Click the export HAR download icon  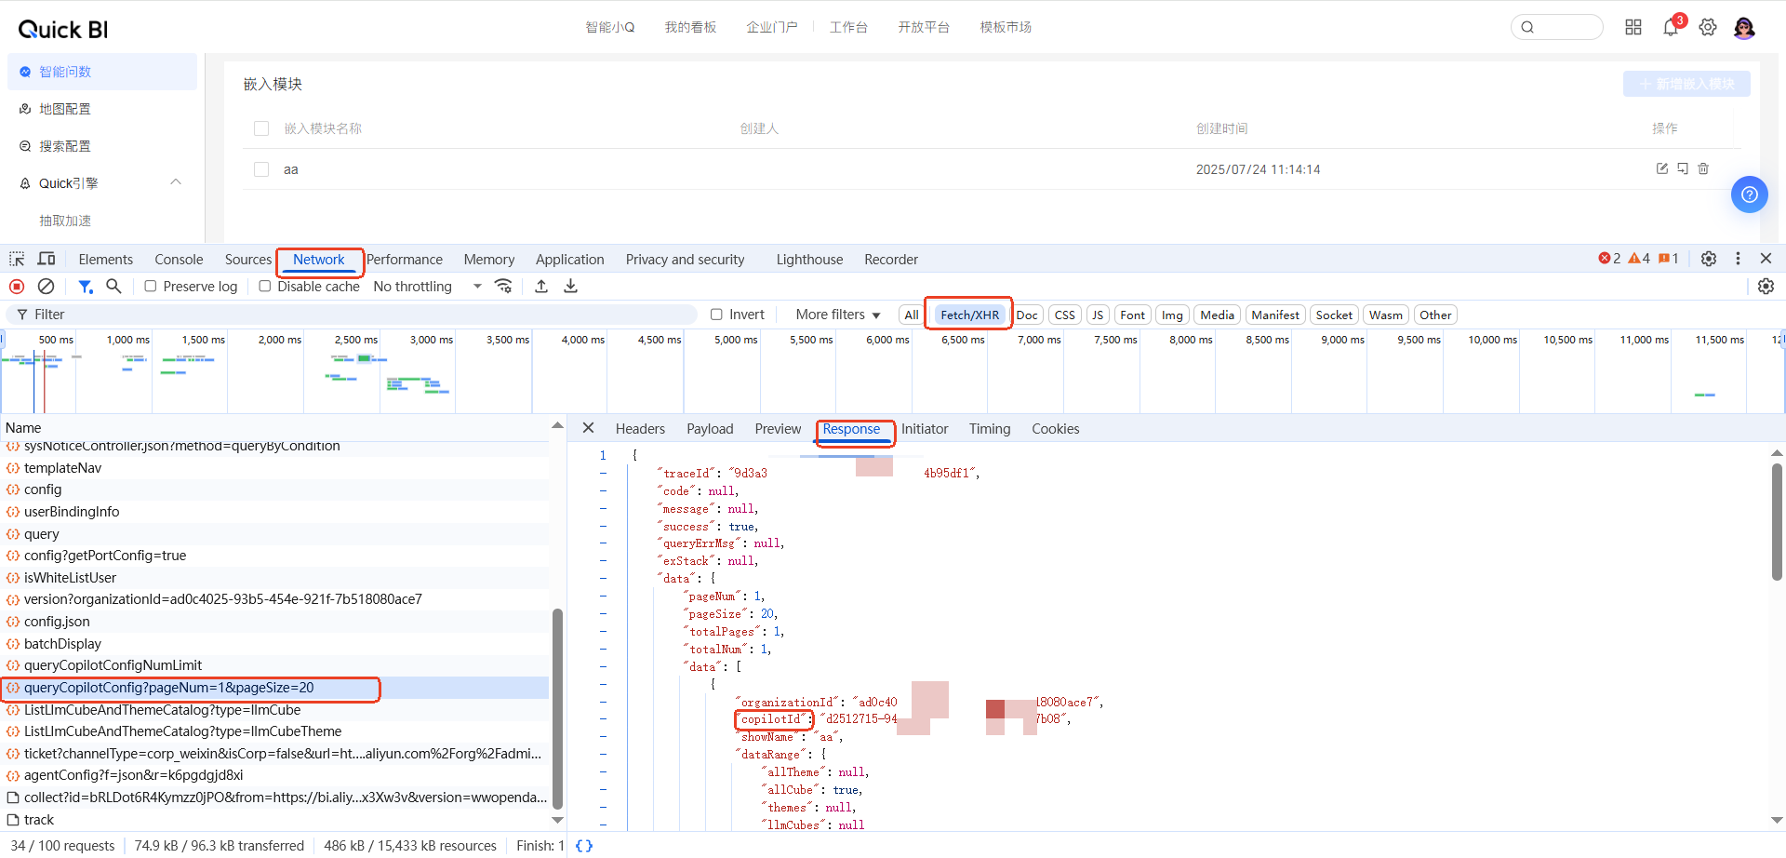tap(570, 287)
